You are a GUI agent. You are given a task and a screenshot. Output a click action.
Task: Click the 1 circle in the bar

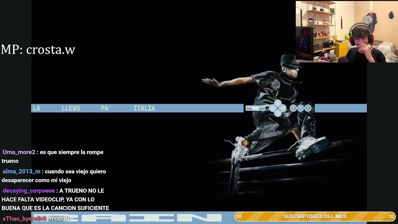(308, 108)
